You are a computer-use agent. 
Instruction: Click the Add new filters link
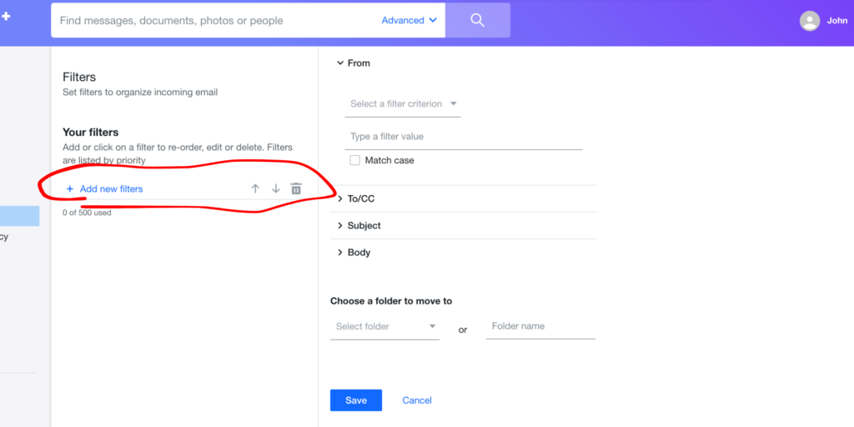(111, 189)
